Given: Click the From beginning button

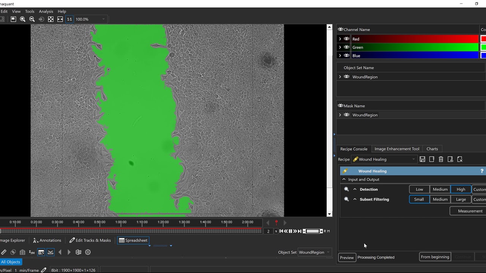Looking at the screenshot, I should pos(435,257).
